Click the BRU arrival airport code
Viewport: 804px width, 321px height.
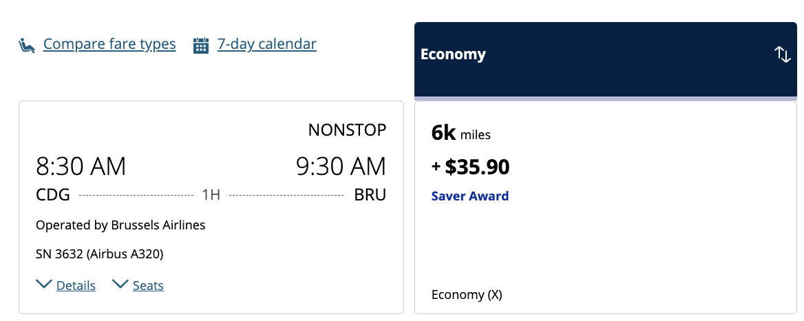point(370,196)
